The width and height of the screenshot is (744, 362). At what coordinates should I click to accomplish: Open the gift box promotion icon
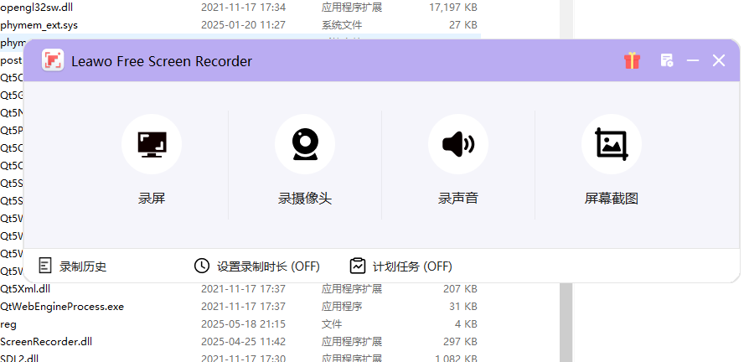[x=632, y=60]
